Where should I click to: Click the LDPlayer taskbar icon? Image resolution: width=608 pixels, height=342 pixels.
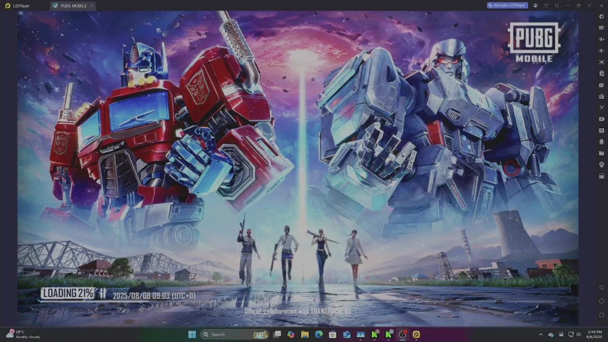(417, 334)
